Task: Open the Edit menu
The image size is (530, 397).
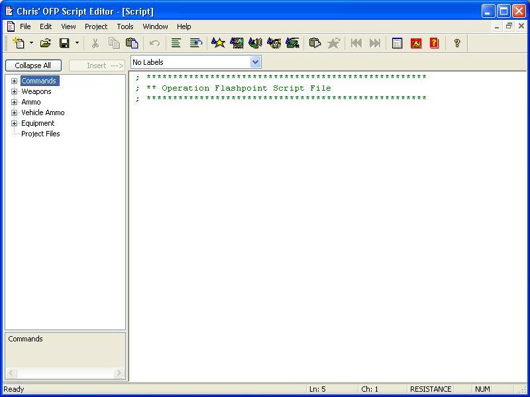Action: pyautogui.click(x=46, y=26)
